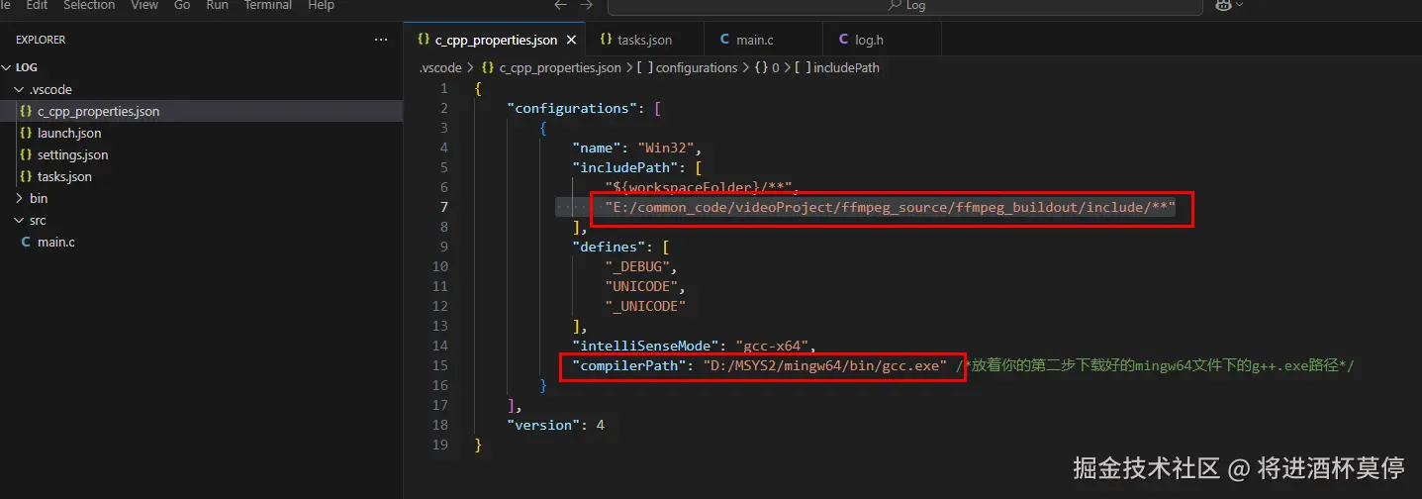Click line number 15 in gutter

pyautogui.click(x=440, y=365)
